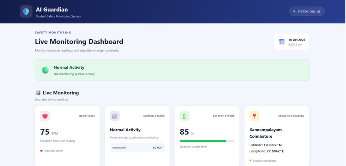Click 'The monitoring system is ready.' text
The image size is (346, 166).
tap(75, 74)
